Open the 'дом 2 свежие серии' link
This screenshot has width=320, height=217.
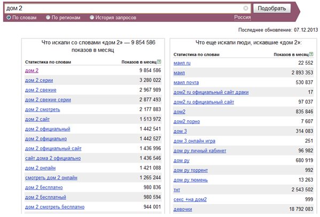click(x=48, y=100)
